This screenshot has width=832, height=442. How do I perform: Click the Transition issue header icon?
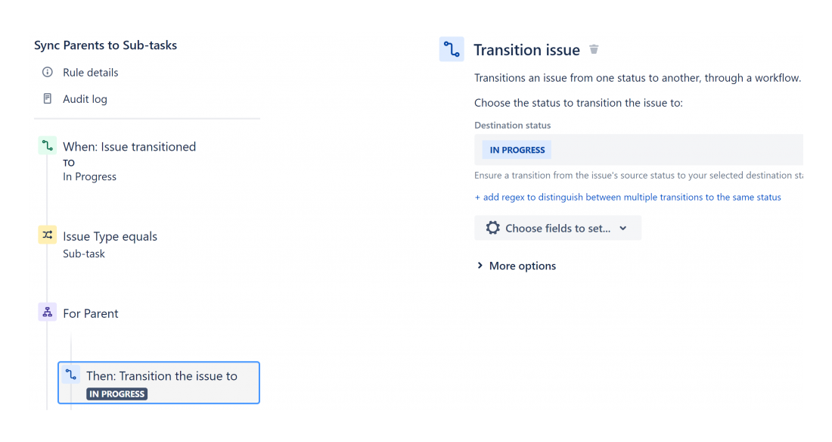click(x=452, y=48)
